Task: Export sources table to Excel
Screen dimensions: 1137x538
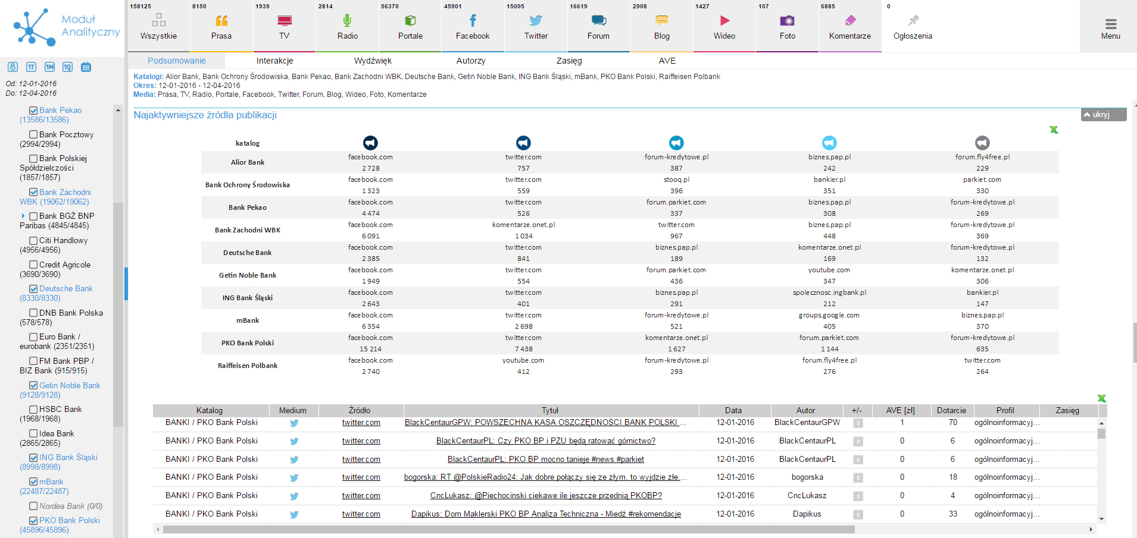Action: 1054,130
